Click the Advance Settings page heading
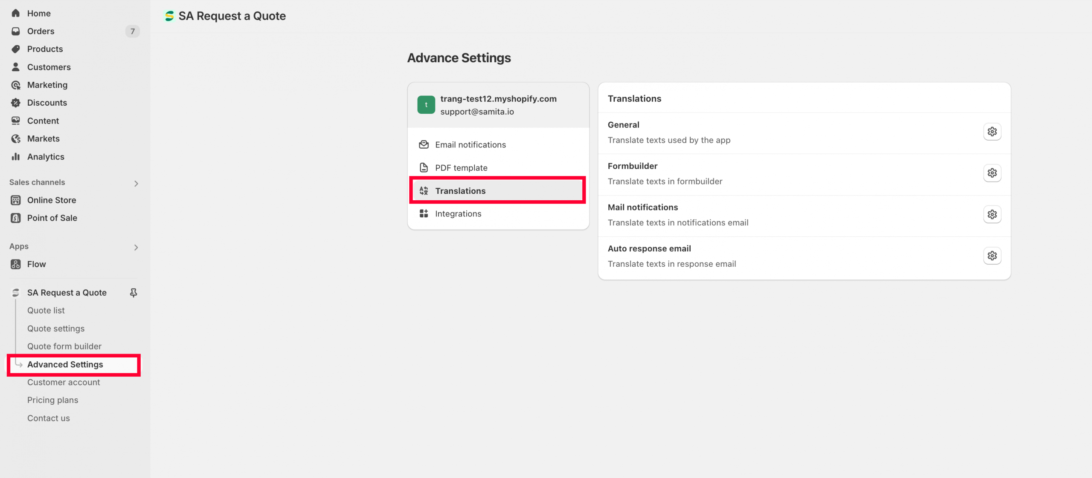The height and width of the screenshot is (478, 1092). coord(459,58)
